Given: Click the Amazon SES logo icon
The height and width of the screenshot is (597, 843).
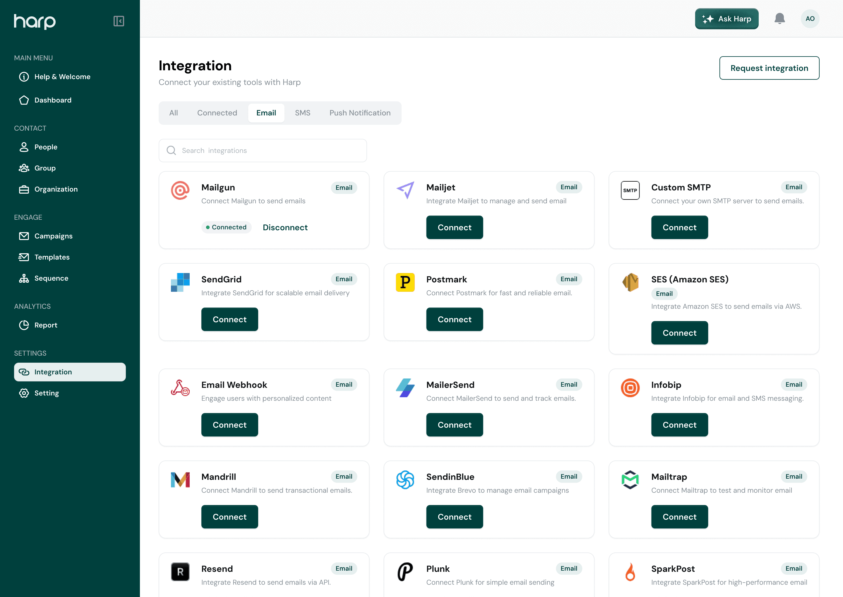Looking at the screenshot, I should tap(630, 282).
